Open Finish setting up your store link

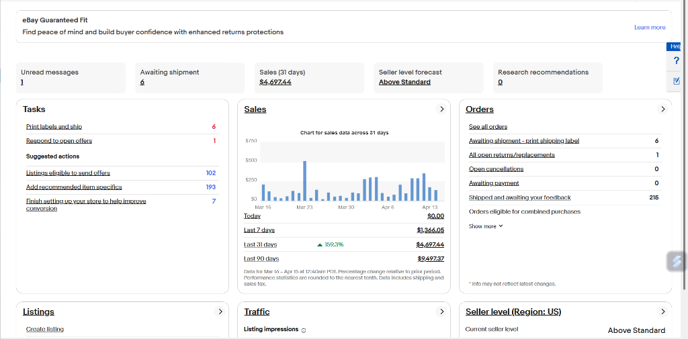point(86,205)
